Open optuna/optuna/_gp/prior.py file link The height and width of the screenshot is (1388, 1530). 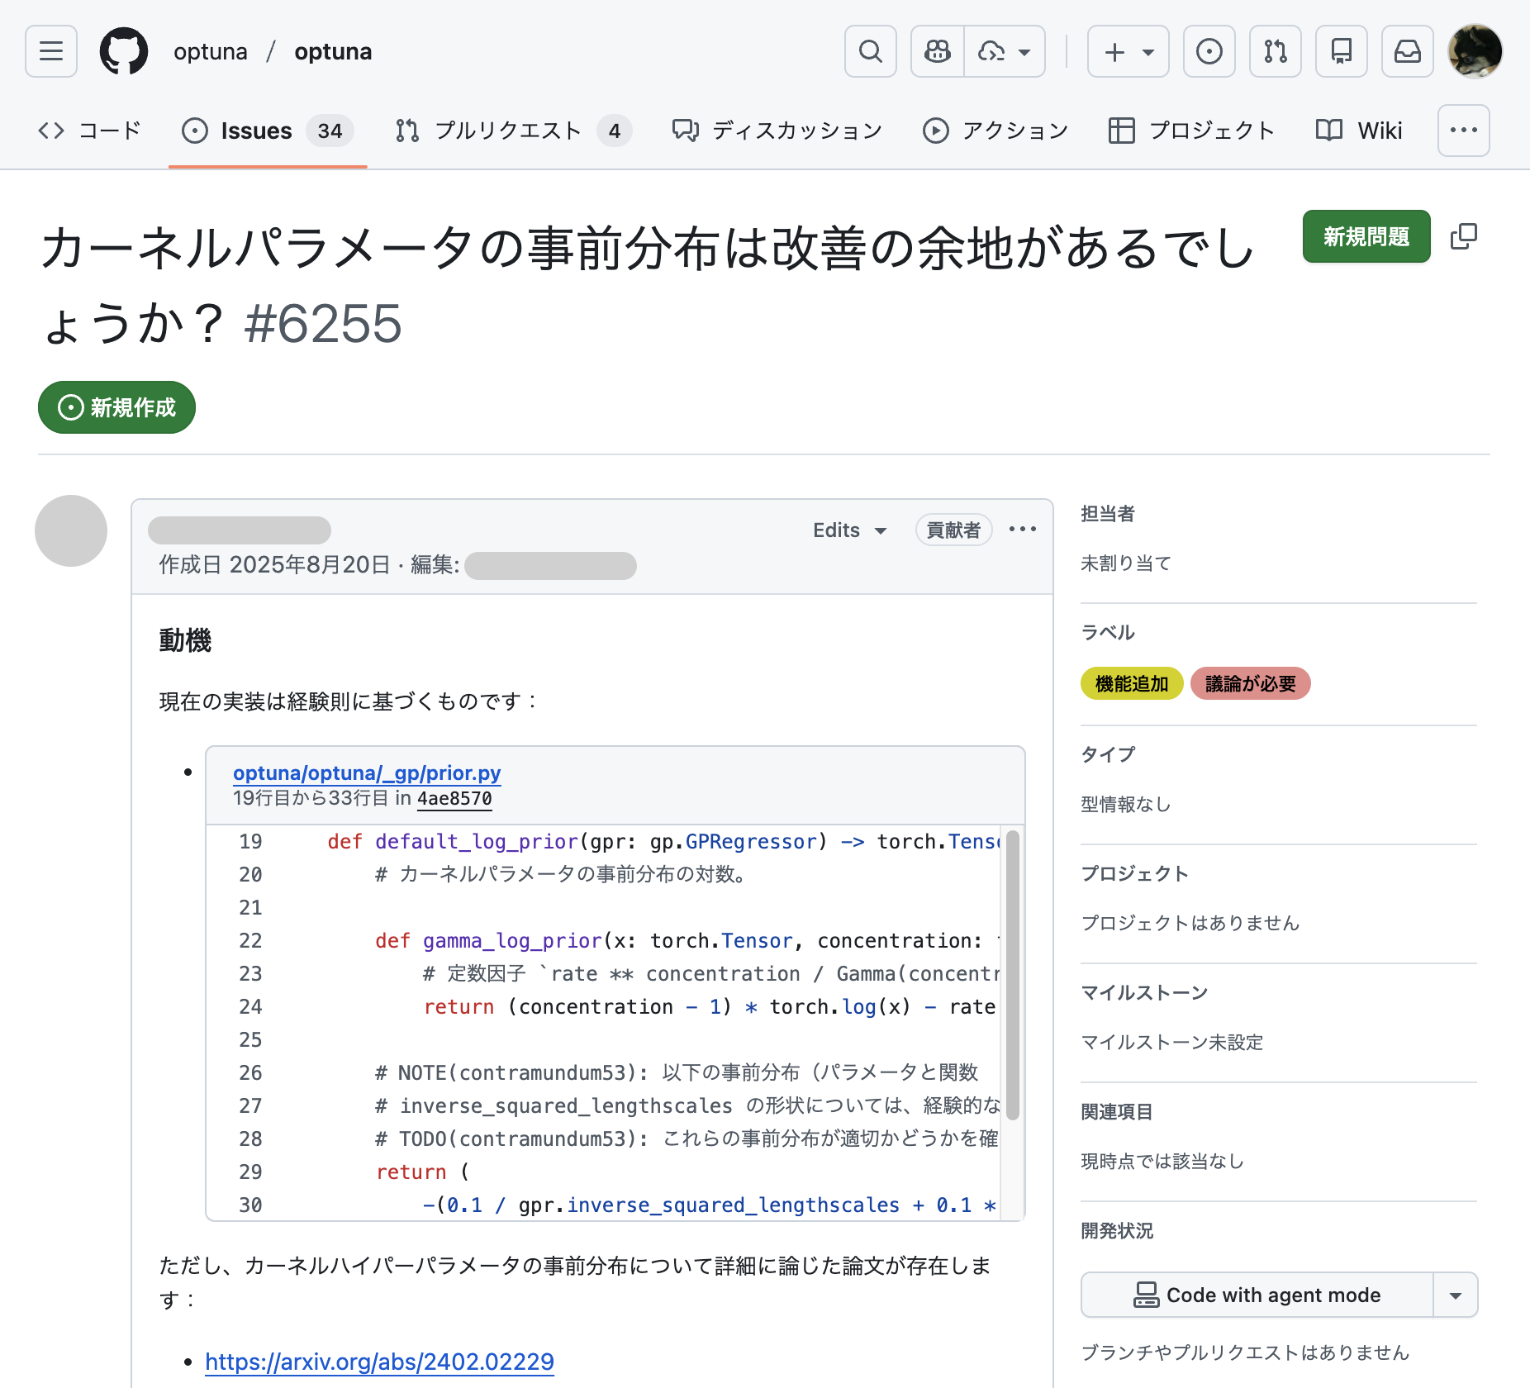pos(367,772)
